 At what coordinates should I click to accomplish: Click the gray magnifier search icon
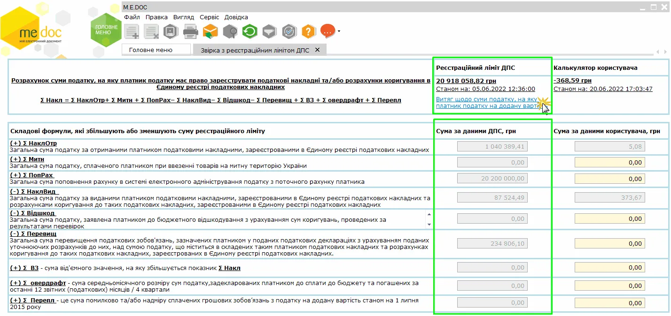point(230,31)
